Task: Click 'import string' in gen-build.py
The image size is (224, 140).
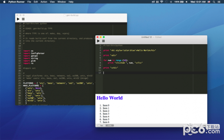Action: coord(31,59)
